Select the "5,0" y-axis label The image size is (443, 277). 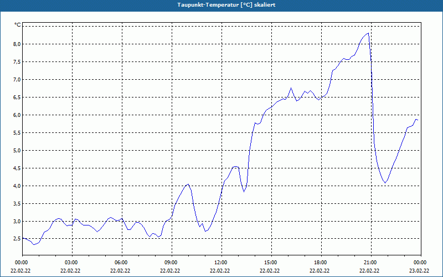[x=17, y=150]
